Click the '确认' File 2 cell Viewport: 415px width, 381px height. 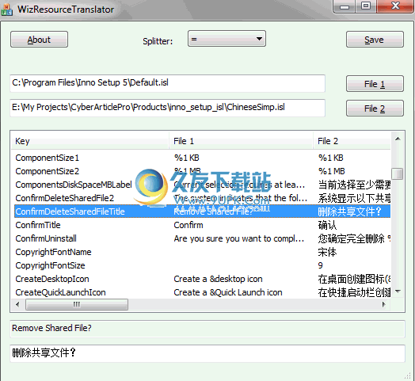click(x=327, y=225)
